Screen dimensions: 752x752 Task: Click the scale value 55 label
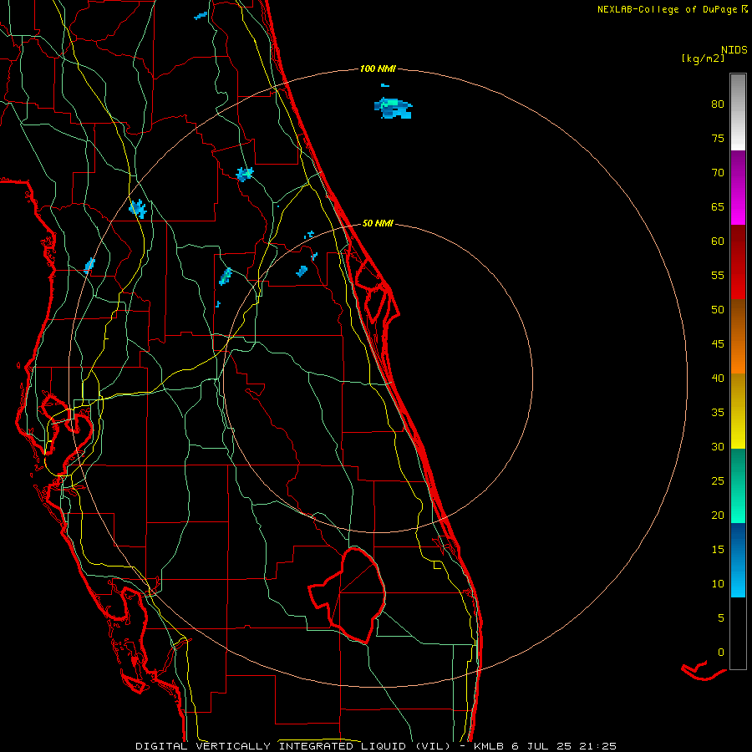pos(718,275)
